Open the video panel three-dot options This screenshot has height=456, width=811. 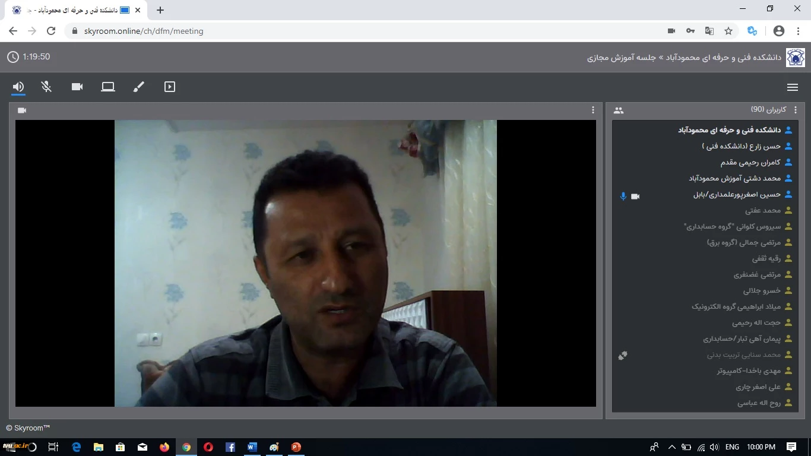(593, 110)
